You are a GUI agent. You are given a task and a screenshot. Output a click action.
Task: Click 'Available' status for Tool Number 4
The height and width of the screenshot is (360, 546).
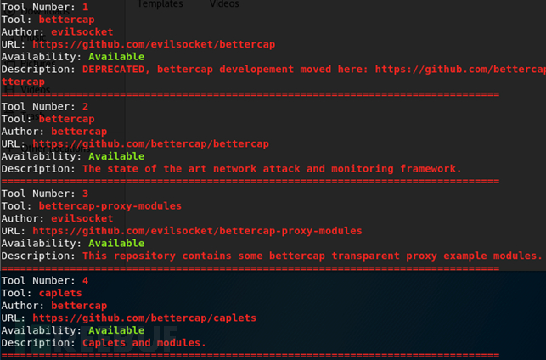(x=116, y=330)
